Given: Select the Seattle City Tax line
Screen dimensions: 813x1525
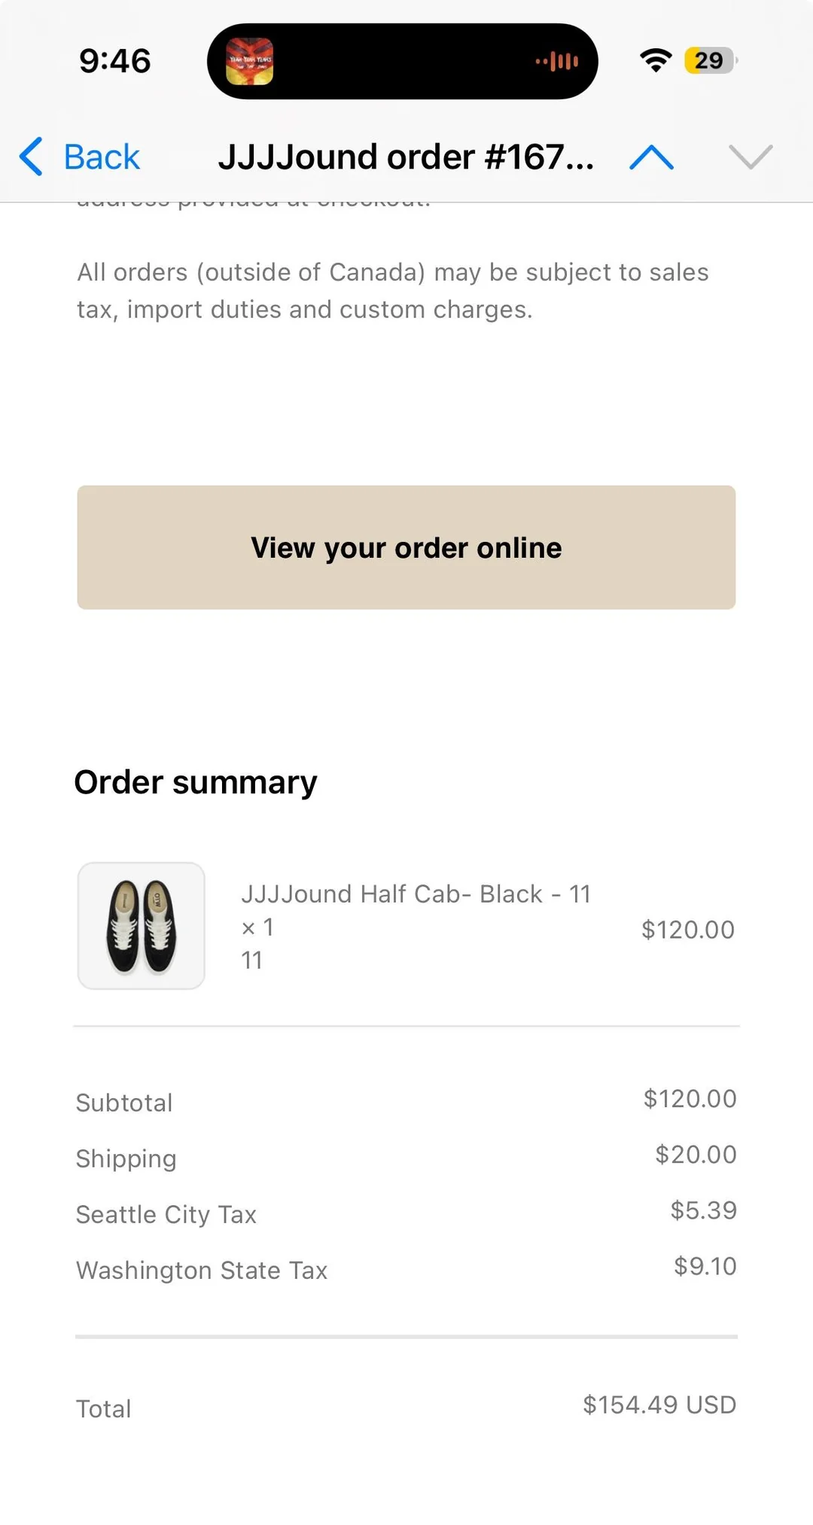Looking at the screenshot, I should pos(406,1213).
